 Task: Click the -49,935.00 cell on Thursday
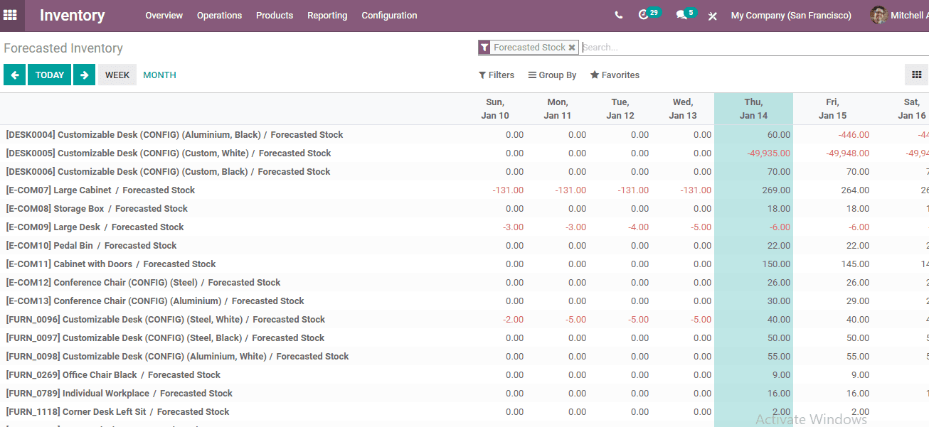point(768,153)
